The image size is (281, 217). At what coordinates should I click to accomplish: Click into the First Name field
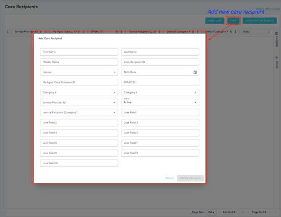click(79, 52)
